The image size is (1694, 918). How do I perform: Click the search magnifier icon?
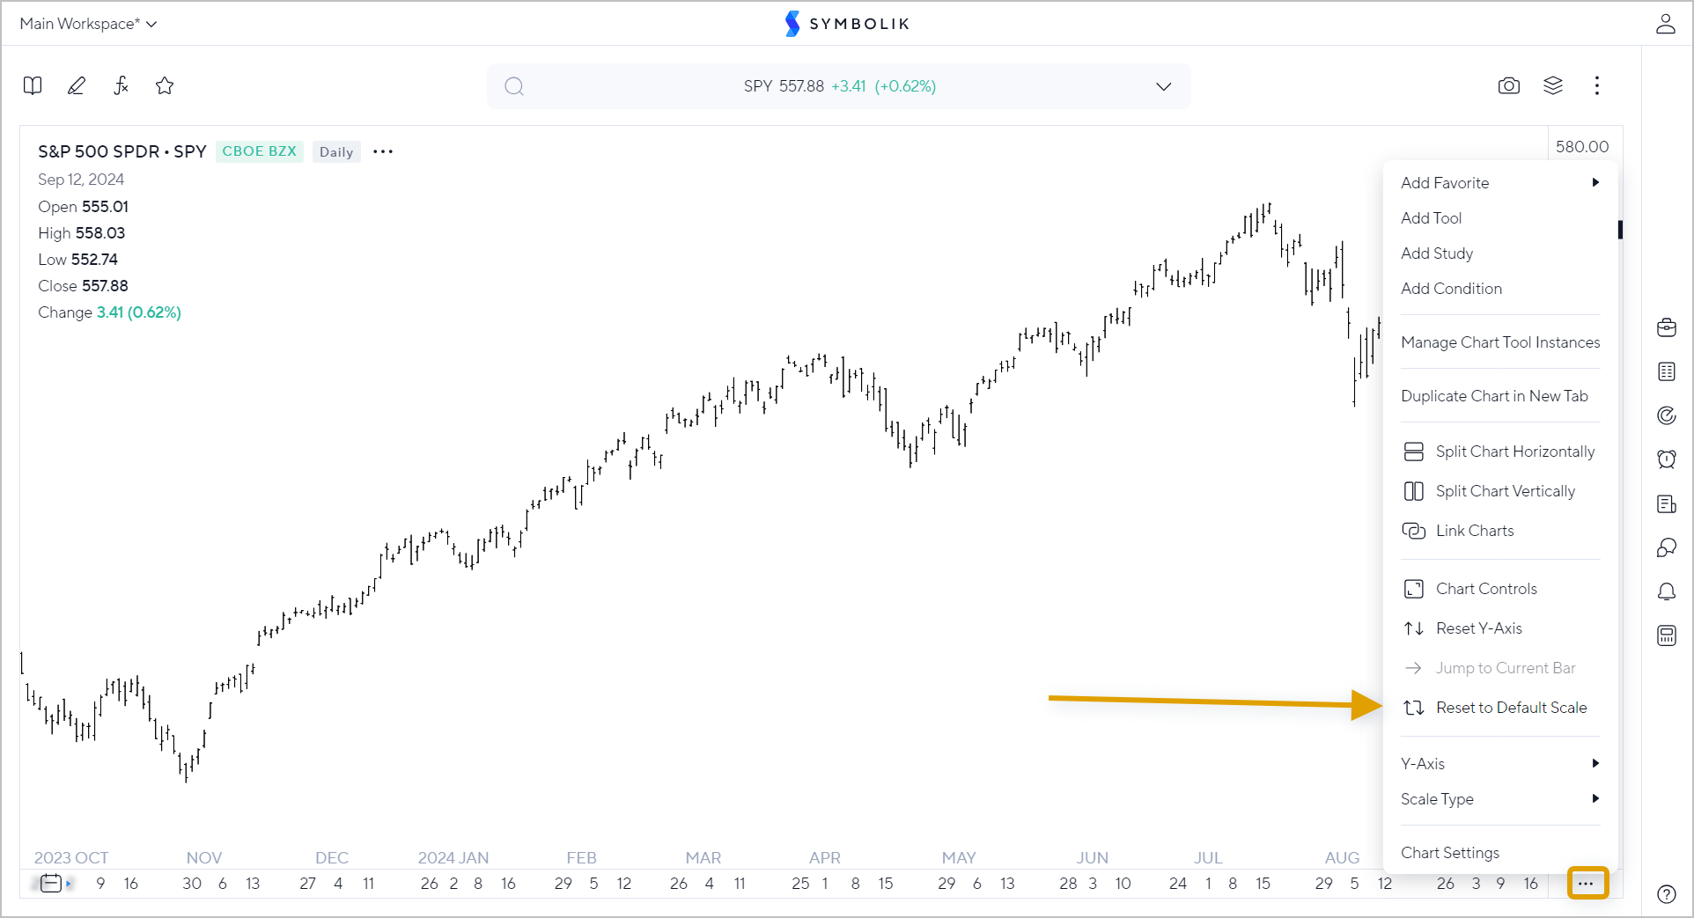tap(514, 86)
